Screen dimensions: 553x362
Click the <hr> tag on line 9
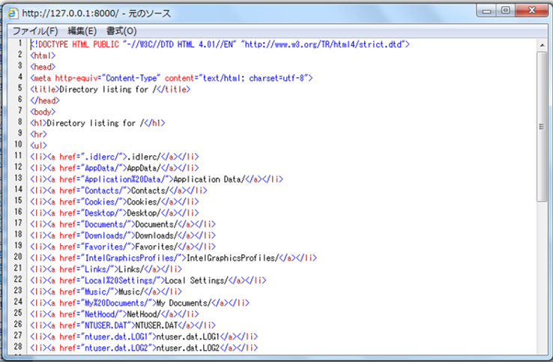(x=38, y=134)
